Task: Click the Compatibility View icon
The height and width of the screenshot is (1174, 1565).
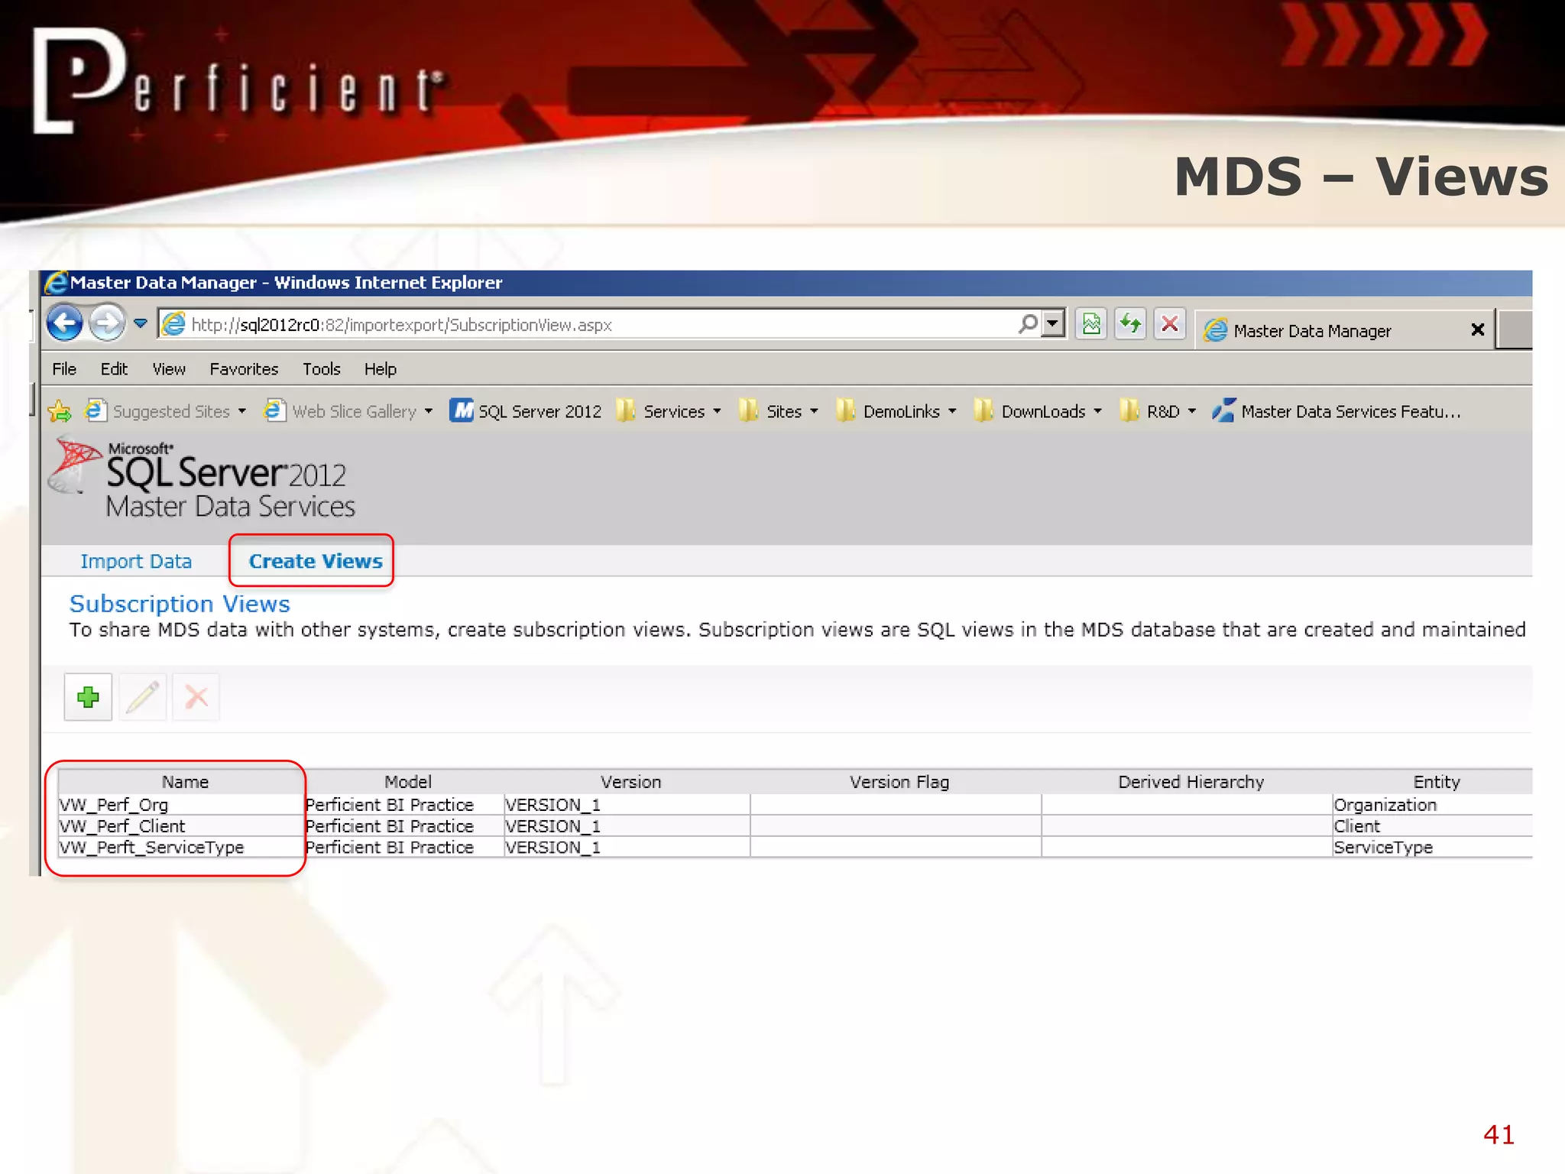Action: point(1091,325)
